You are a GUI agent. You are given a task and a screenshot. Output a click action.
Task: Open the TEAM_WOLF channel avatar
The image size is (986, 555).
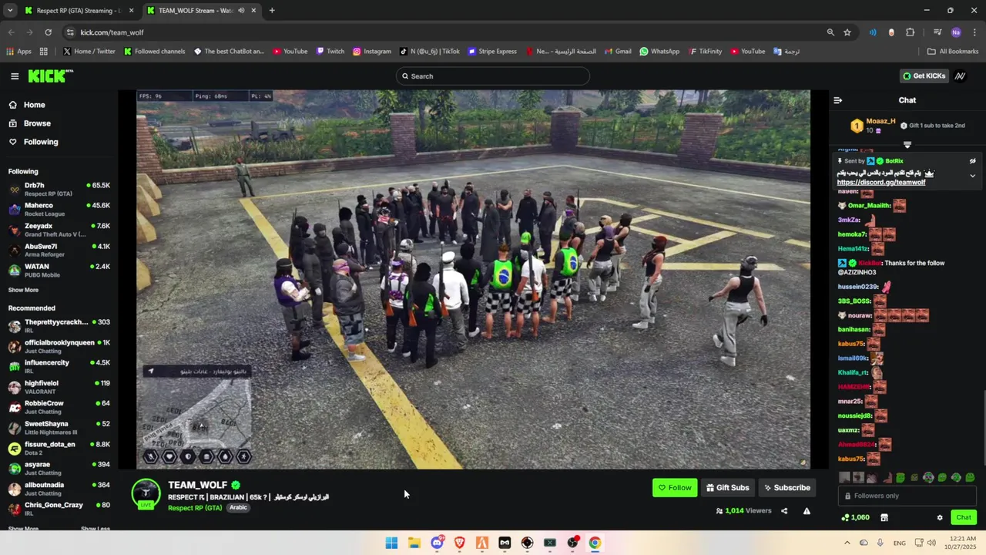click(146, 493)
